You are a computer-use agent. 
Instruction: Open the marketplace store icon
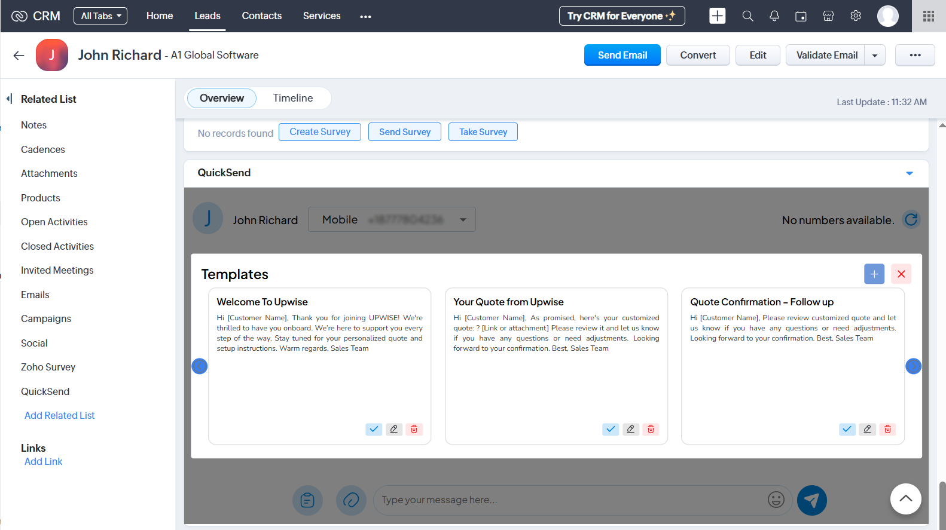click(x=828, y=16)
